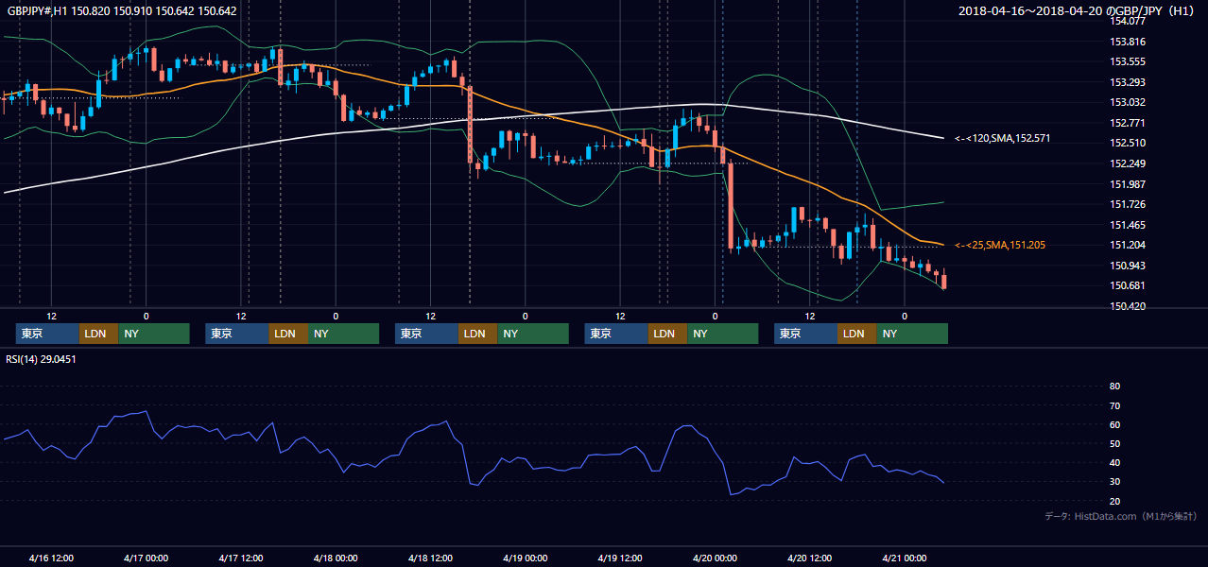Click price axis value 153.555
Image resolution: width=1208 pixels, height=567 pixels.
point(1129,62)
